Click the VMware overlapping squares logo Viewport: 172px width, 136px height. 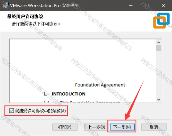(x=161, y=21)
